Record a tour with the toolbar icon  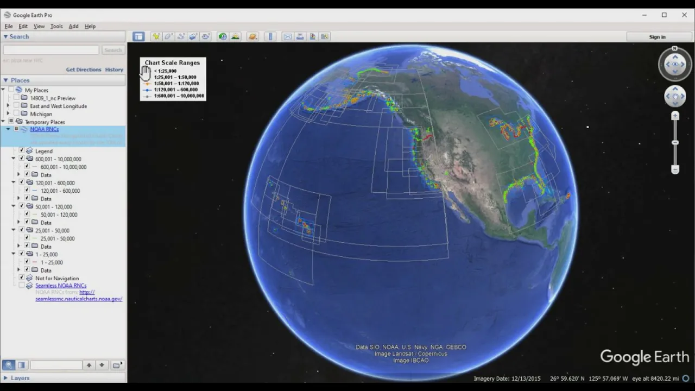206,36
